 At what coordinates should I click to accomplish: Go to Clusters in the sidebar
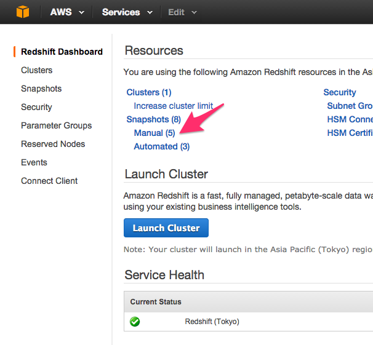(37, 70)
